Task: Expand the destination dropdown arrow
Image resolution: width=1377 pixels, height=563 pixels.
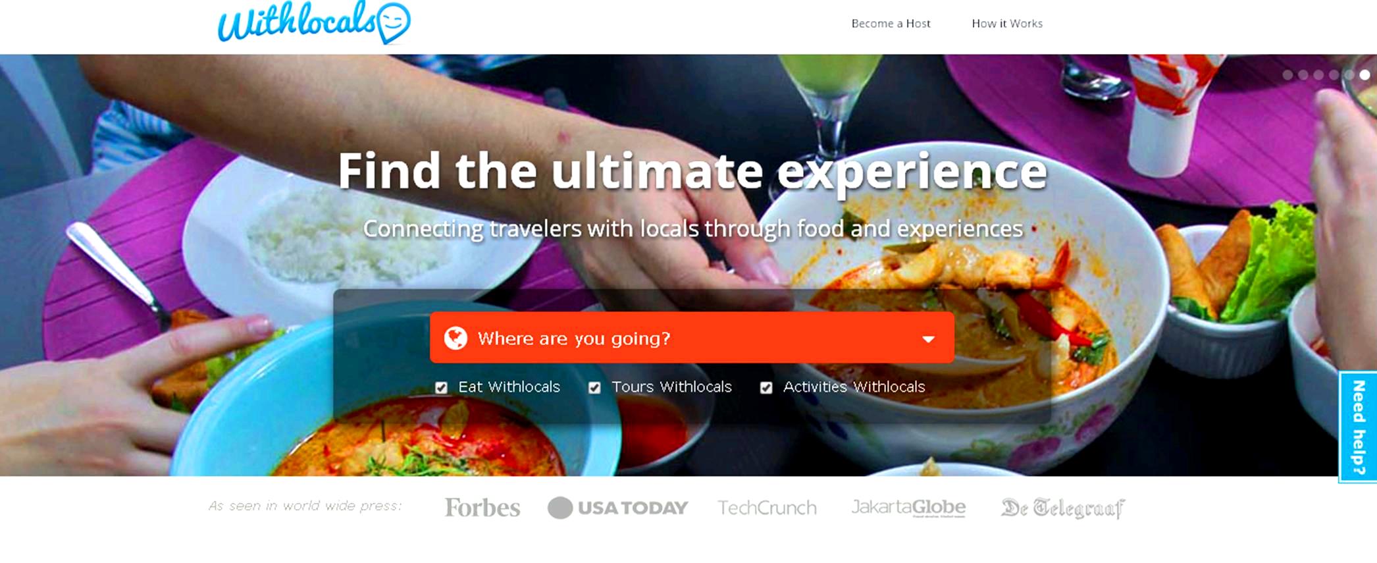Action: 928,339
